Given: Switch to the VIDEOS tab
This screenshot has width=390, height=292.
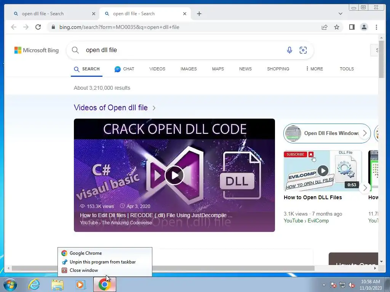Looking at the screenshot, I should (157, 69).
